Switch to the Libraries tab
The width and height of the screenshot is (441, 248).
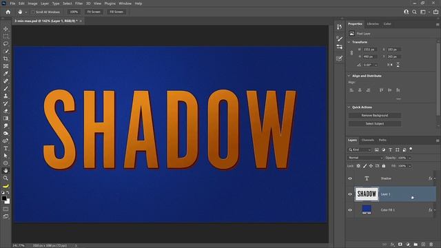coord(373,24)
